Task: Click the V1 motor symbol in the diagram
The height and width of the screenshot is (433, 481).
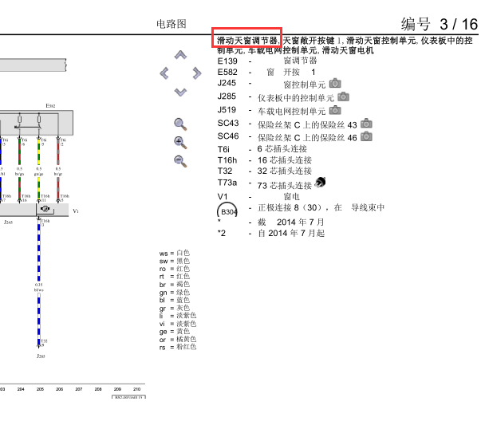Action: (45, 209)
